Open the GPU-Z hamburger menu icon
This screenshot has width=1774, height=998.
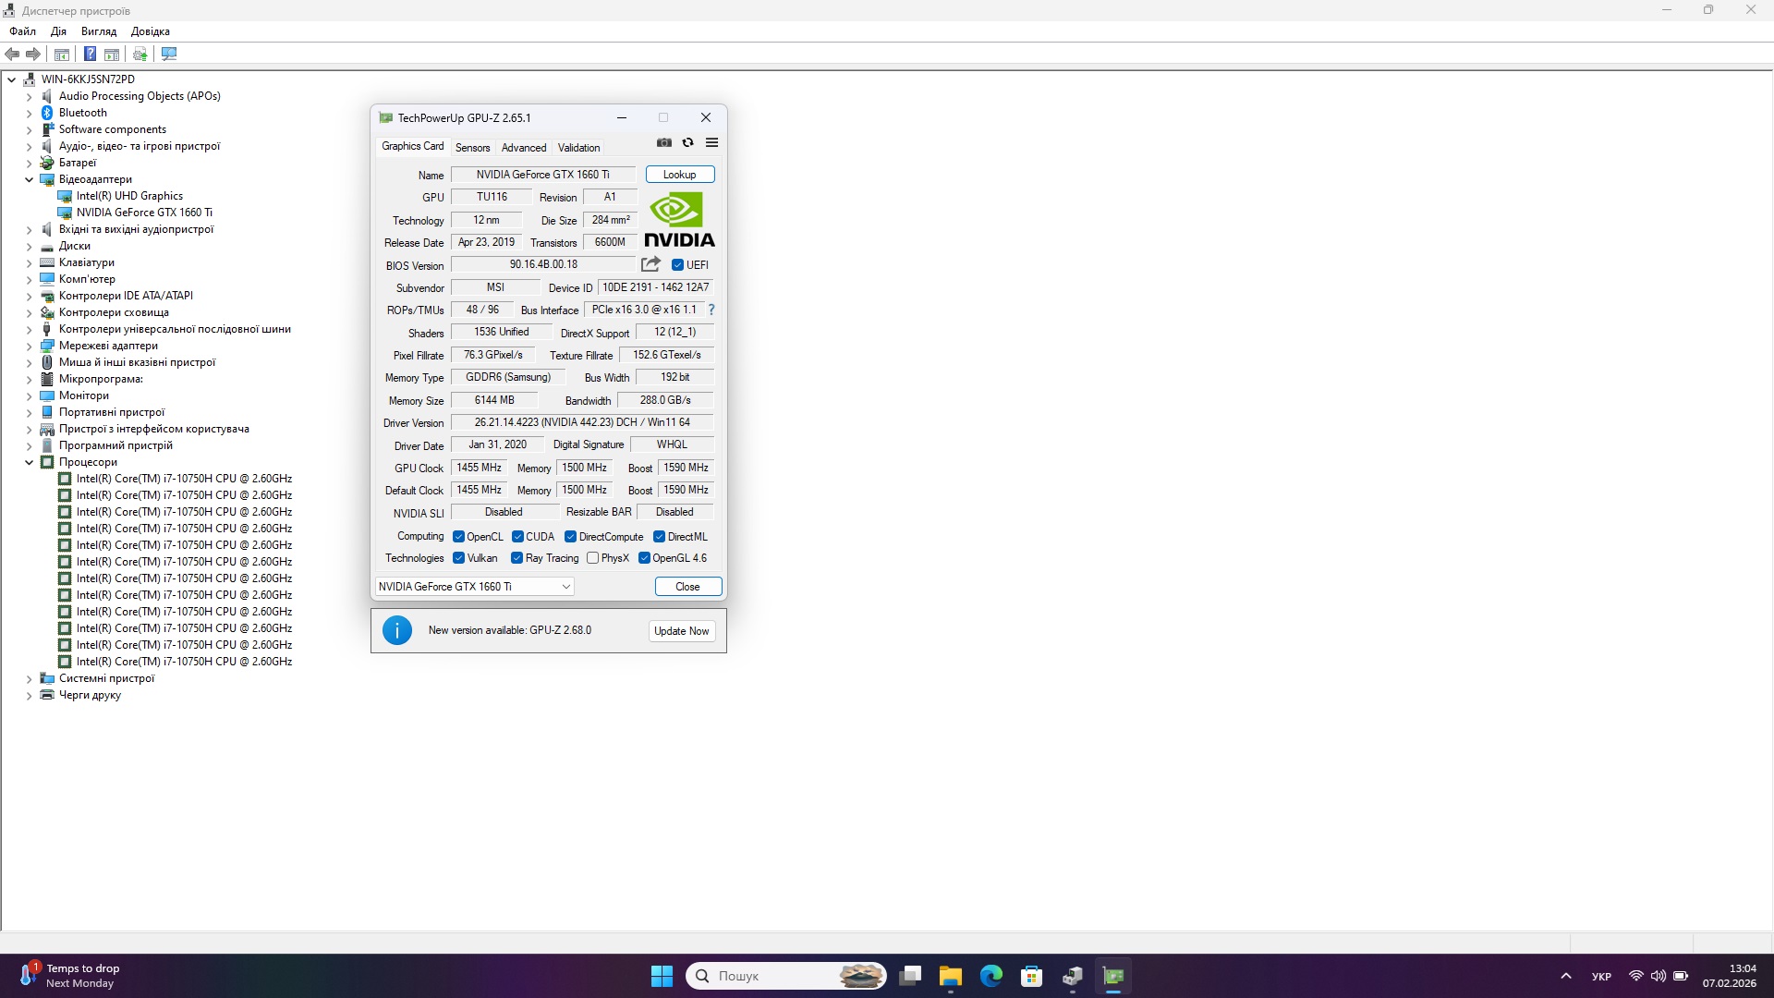(711, 142)
